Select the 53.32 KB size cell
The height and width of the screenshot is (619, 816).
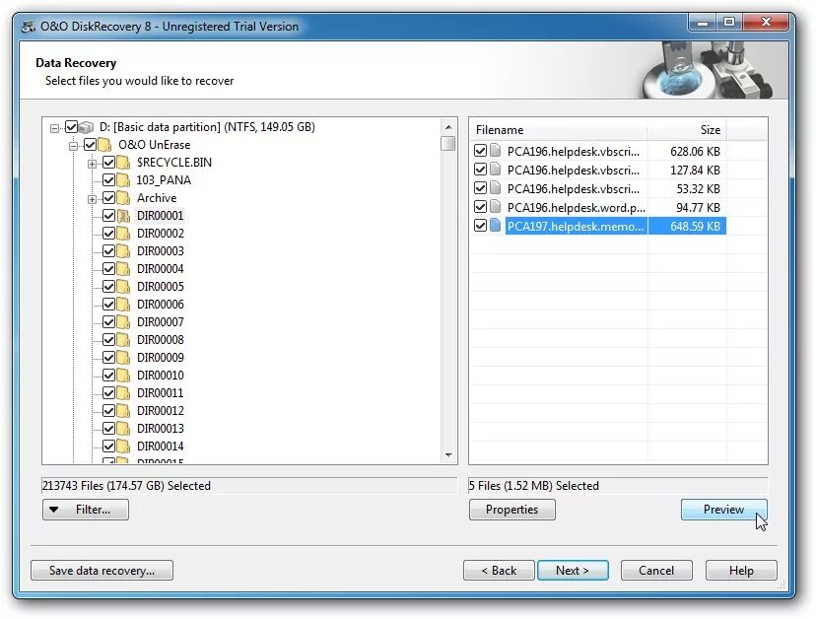pyautogui.click(x=687, y=188)
